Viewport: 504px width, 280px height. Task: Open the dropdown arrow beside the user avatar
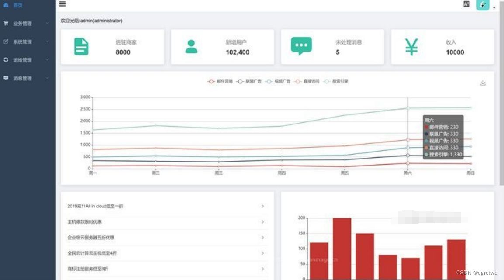[494, 8]
